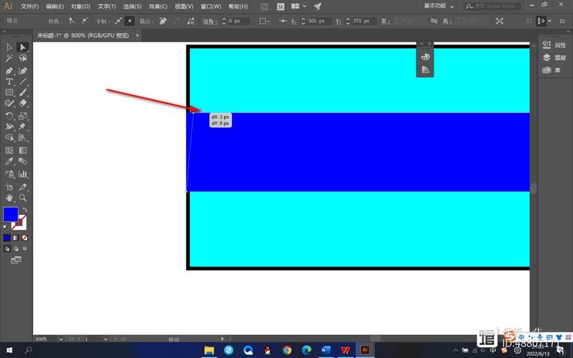Expand the arrange documents layout dropdown
The width and height of the screenshot is (573, 358).
click(304, 6)
